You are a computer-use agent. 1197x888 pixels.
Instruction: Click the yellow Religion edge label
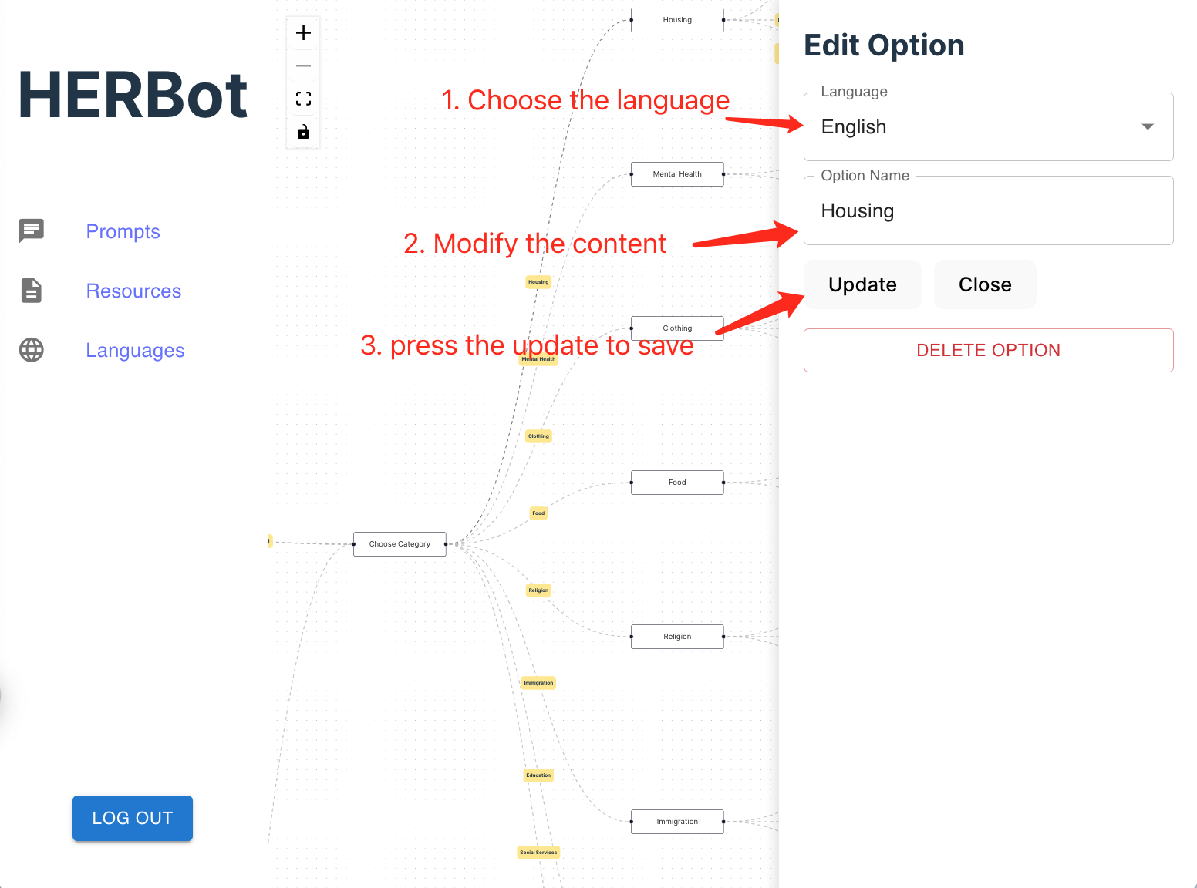tap(538, 590)
